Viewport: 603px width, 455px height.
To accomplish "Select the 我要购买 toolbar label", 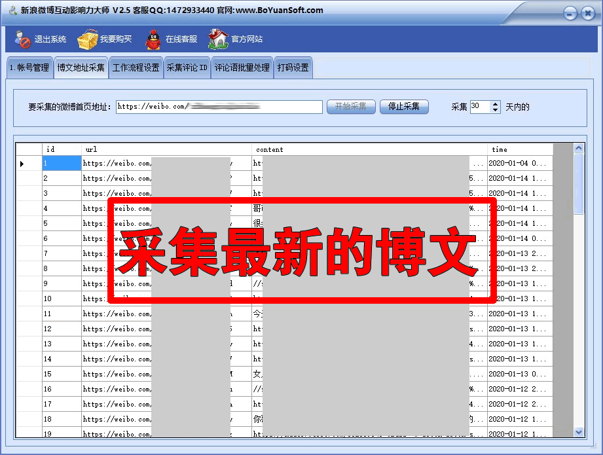I will (x=116, y=39).
